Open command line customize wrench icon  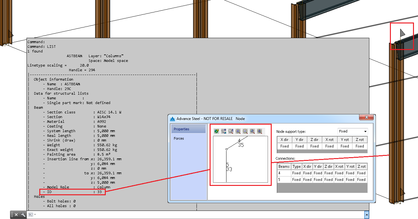point(23,215)
